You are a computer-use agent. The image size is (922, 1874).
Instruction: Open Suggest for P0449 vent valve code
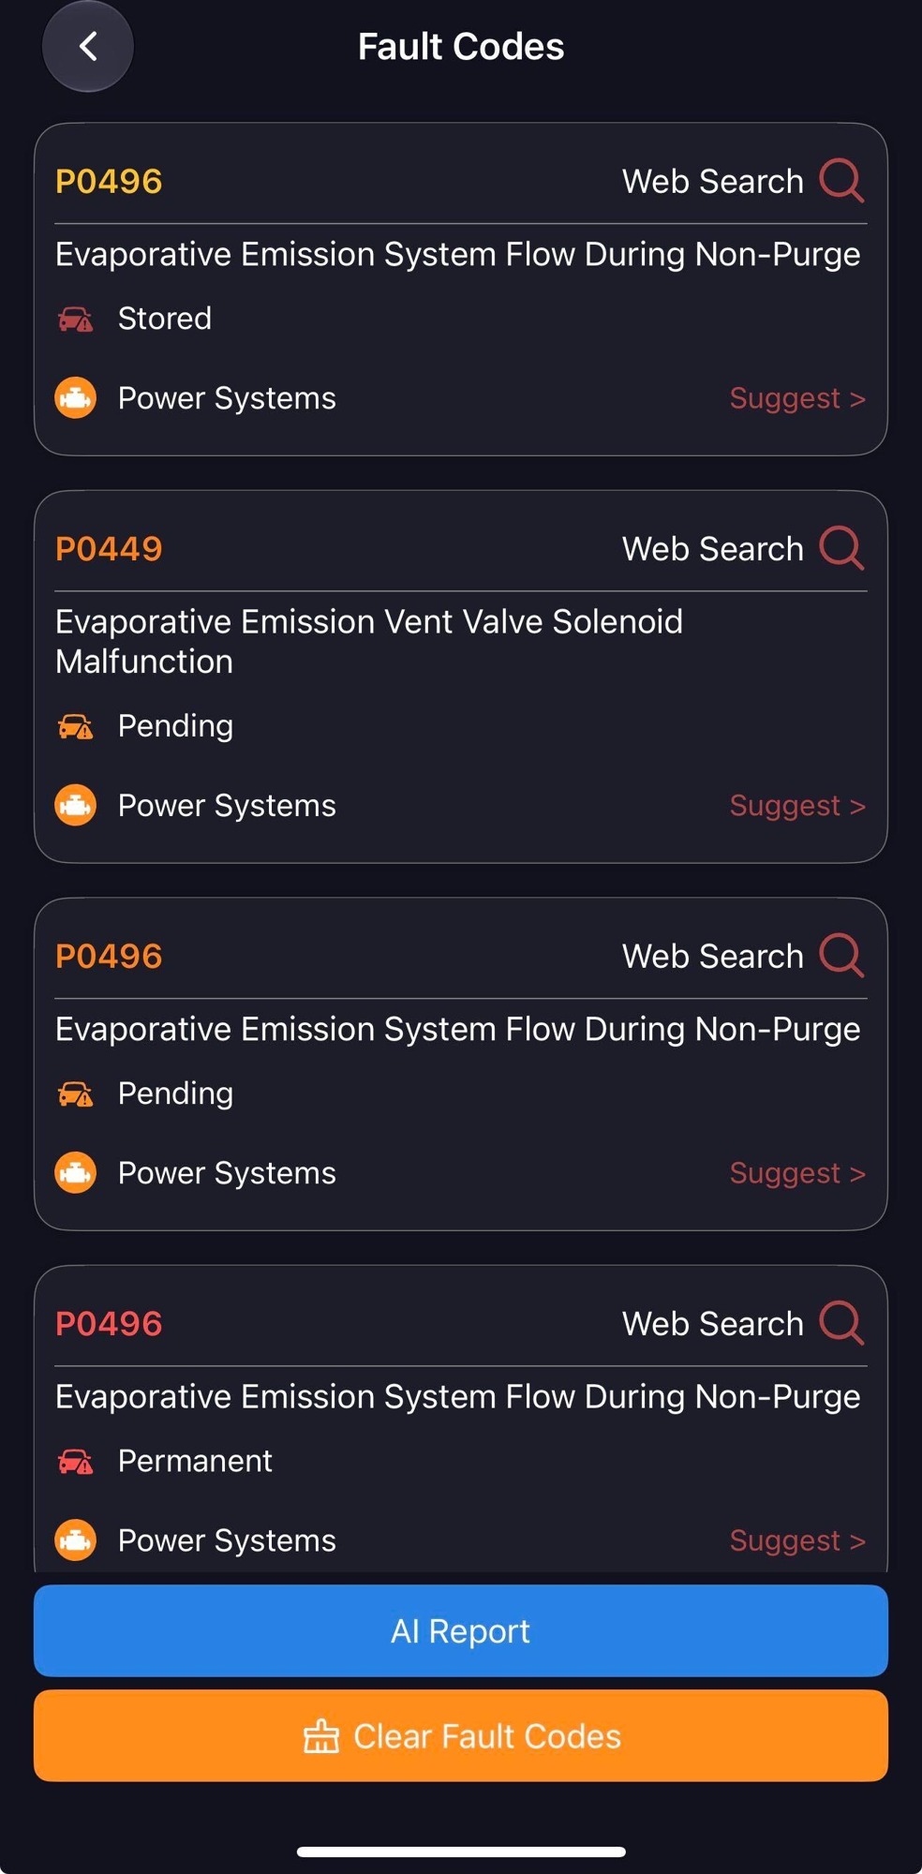[797, 806]
